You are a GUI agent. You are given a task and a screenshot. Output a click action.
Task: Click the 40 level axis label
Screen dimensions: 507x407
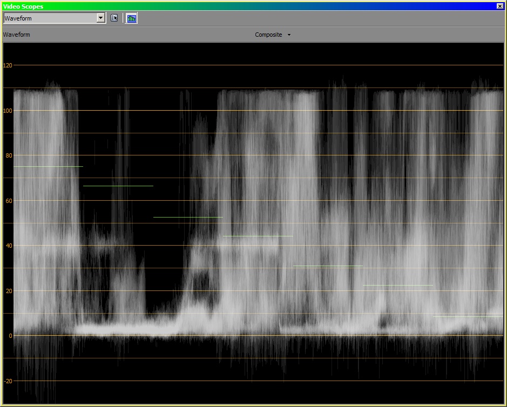pos(9,246)
